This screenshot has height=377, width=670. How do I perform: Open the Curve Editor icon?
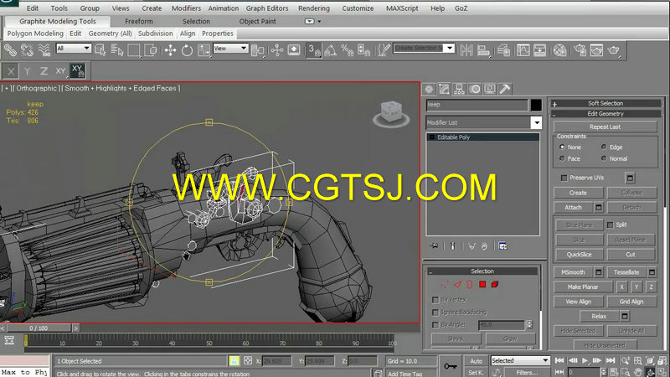click(x=523, y=50)
